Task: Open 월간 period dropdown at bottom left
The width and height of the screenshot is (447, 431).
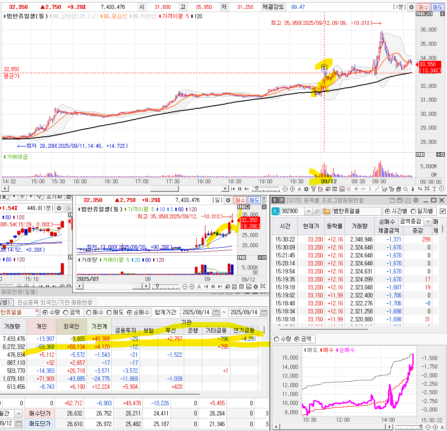Action: pyautogui.click(x=19, y=413)
